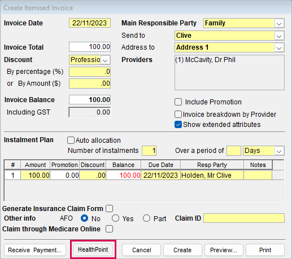
Task: Select the AFO Part radio button
Action: click(146, 218)
